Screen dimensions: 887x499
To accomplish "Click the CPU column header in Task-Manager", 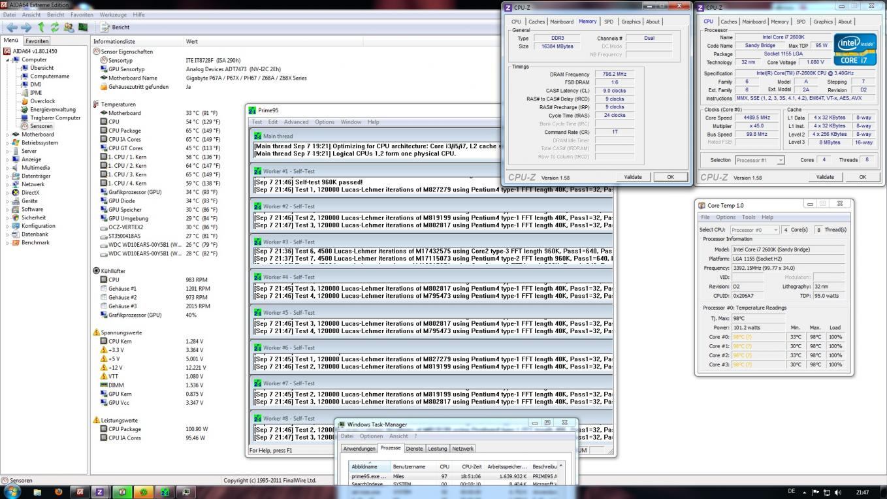I will 444,466.
